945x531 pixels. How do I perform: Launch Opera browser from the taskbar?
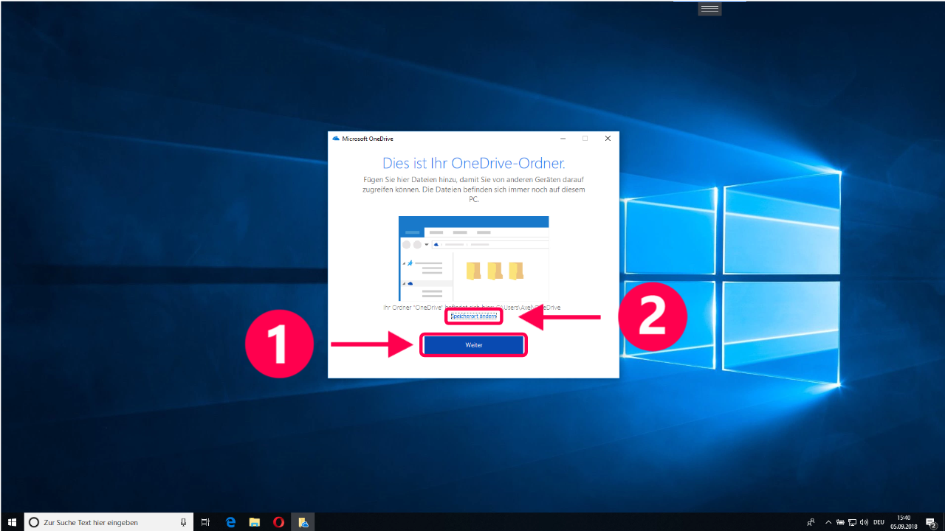(x=278, y=522)
